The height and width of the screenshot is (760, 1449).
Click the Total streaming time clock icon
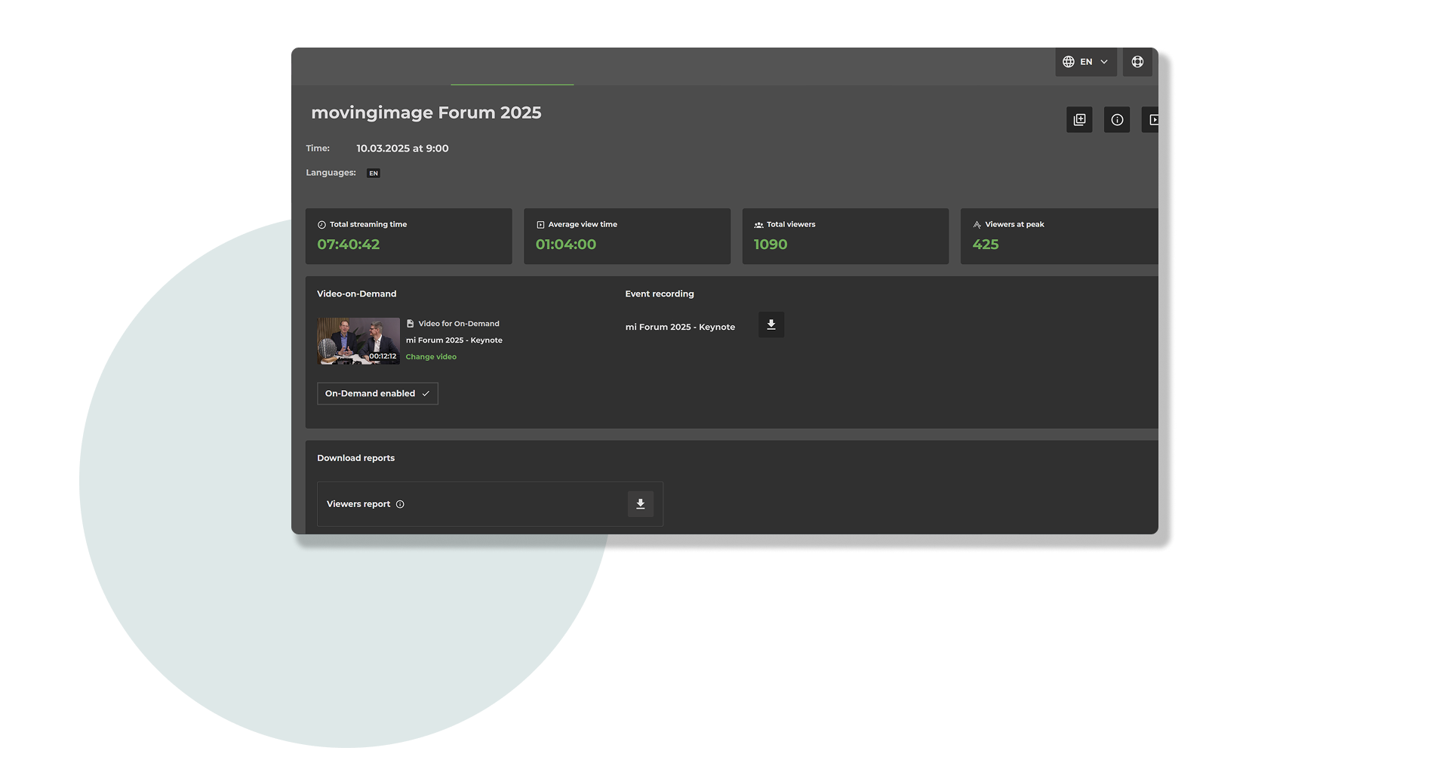coord(321,225)
